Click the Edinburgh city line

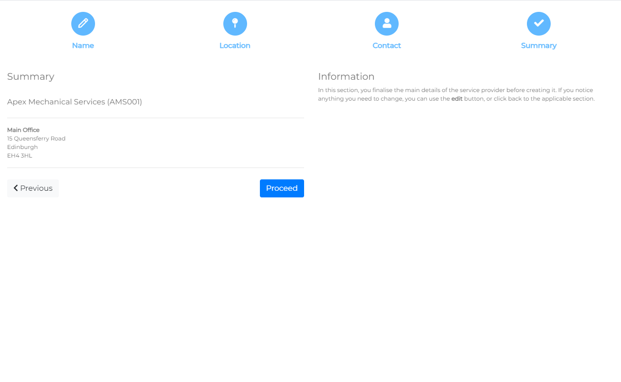(22, 147)
